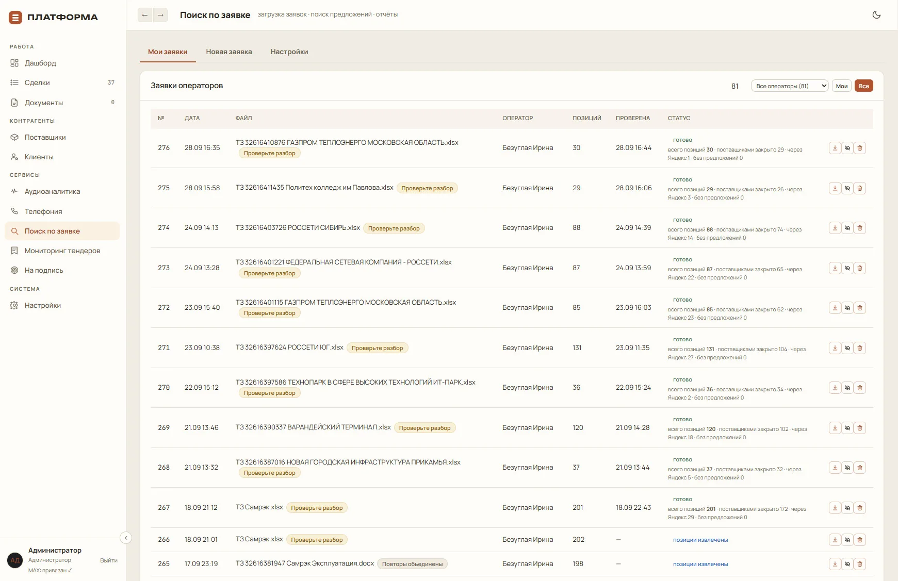Filter list with Мои toggle button
Viewport: 898px width, 581px height.
click(842, 86)
